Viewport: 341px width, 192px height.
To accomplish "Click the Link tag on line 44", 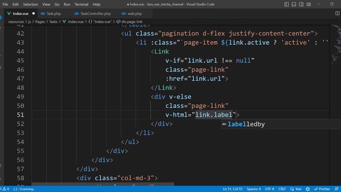I will (161, 52).
